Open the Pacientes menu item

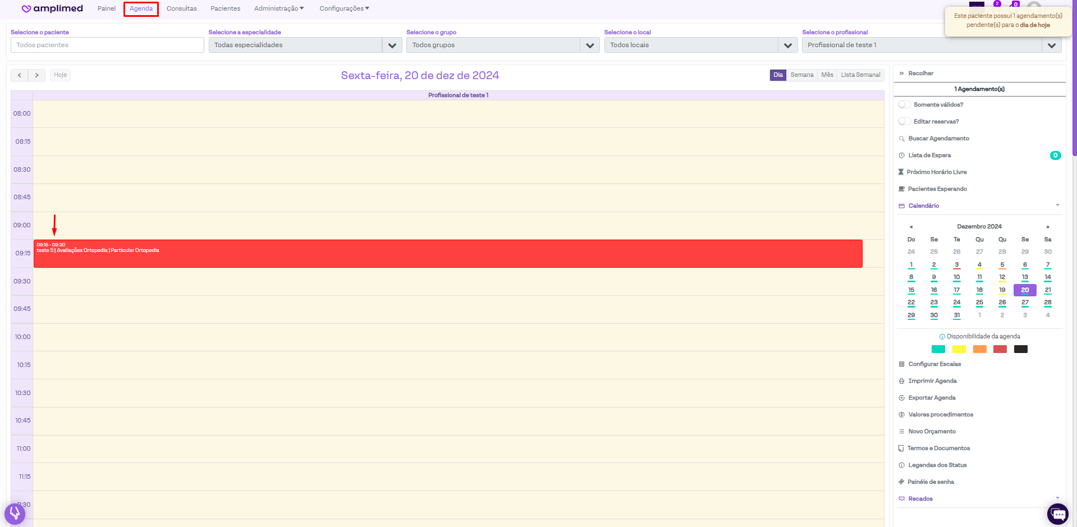tap(225, 8)
